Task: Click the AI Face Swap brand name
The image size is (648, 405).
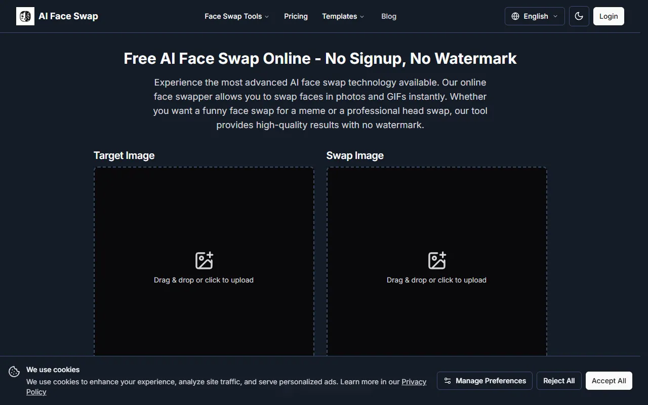Action: (68, 16)
